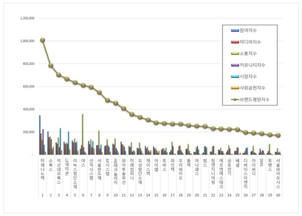Screen dimensions: 302x216
Task: Click the topmost line point for rank 1
Action: [x=42, y=40]
